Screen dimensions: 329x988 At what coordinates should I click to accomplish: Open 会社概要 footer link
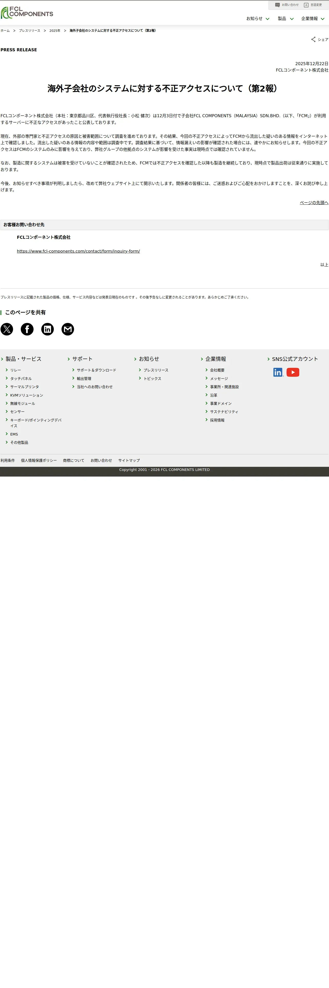(217, 370)
